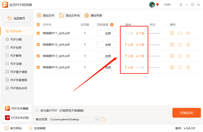The width and height of the screenshot is (203, 132).
Task: Start merging with 开始合并
Action: pyautogui.click(x=186, y=113)
